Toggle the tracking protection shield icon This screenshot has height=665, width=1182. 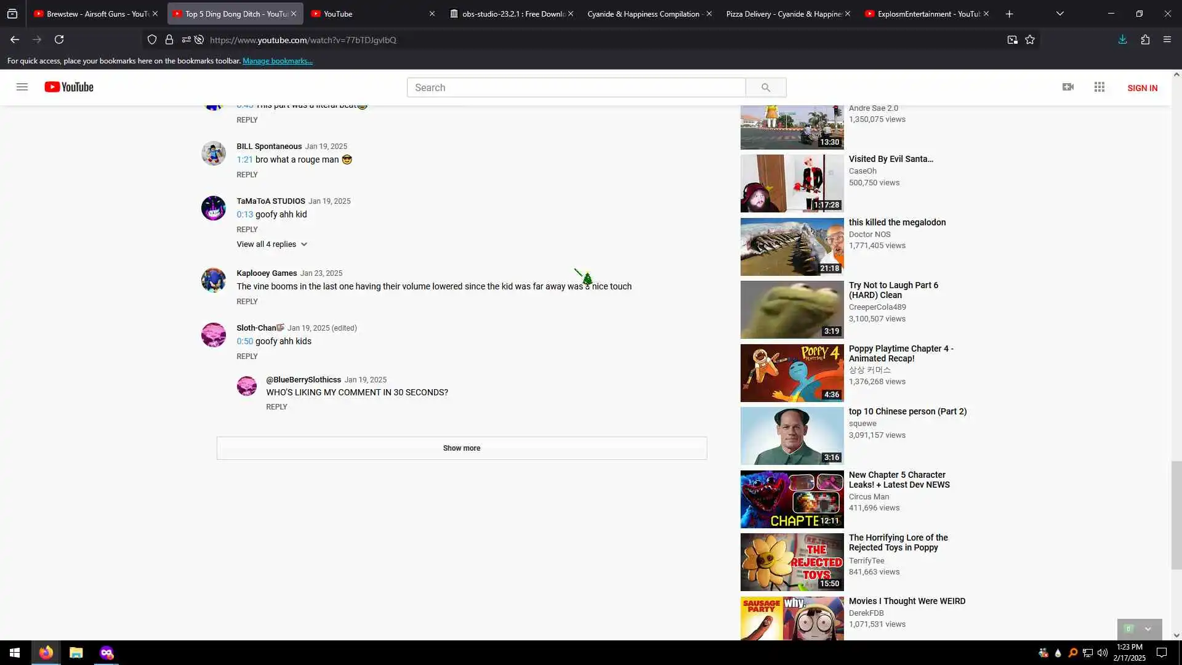pyautogui.click(x=152, y=40)
